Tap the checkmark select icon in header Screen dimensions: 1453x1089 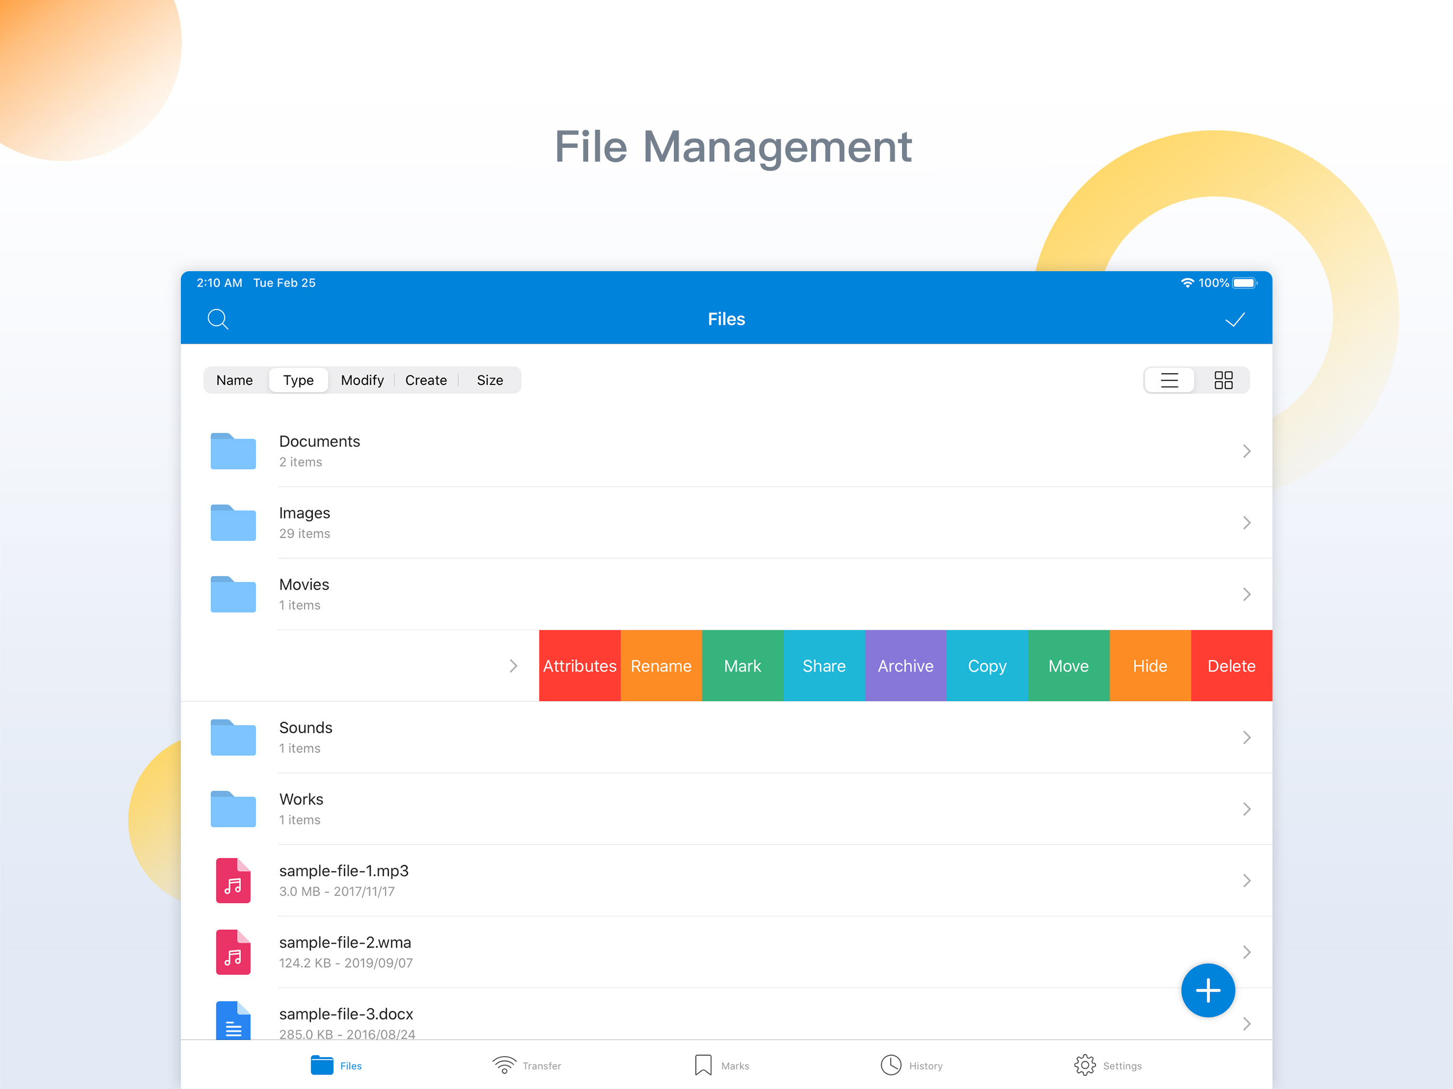tap(1234, 320)
